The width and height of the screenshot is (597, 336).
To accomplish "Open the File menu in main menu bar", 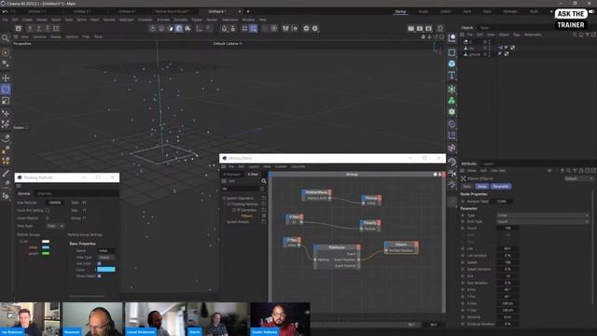I will pos(5,20).
